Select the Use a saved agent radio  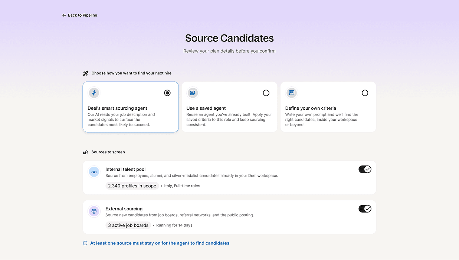click(266, 93)
